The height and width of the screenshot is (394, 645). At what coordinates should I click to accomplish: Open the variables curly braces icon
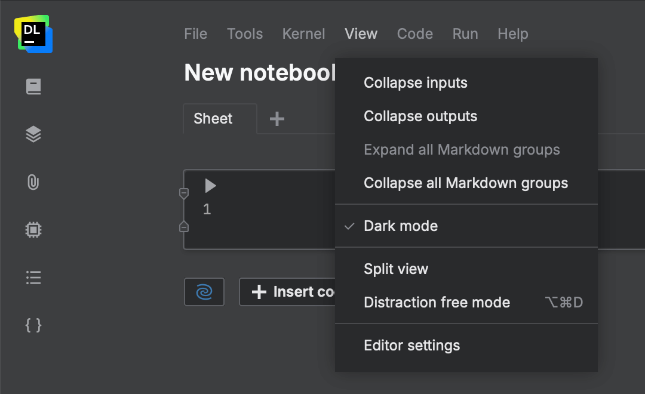click(33, 325)
